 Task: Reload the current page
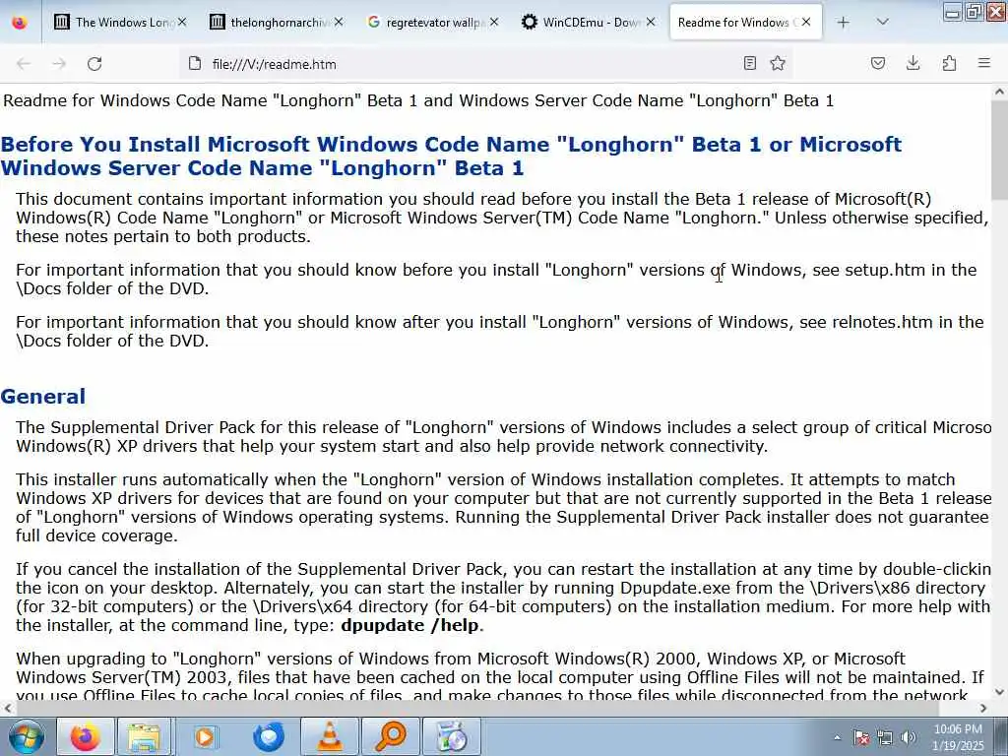94,64
